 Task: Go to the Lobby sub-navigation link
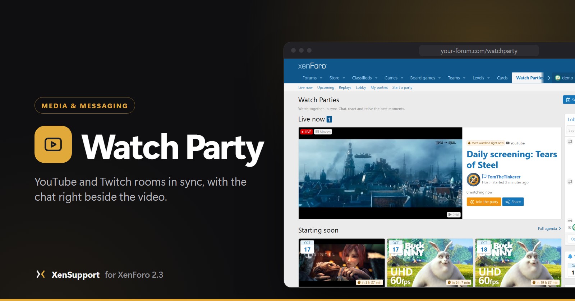361,87
